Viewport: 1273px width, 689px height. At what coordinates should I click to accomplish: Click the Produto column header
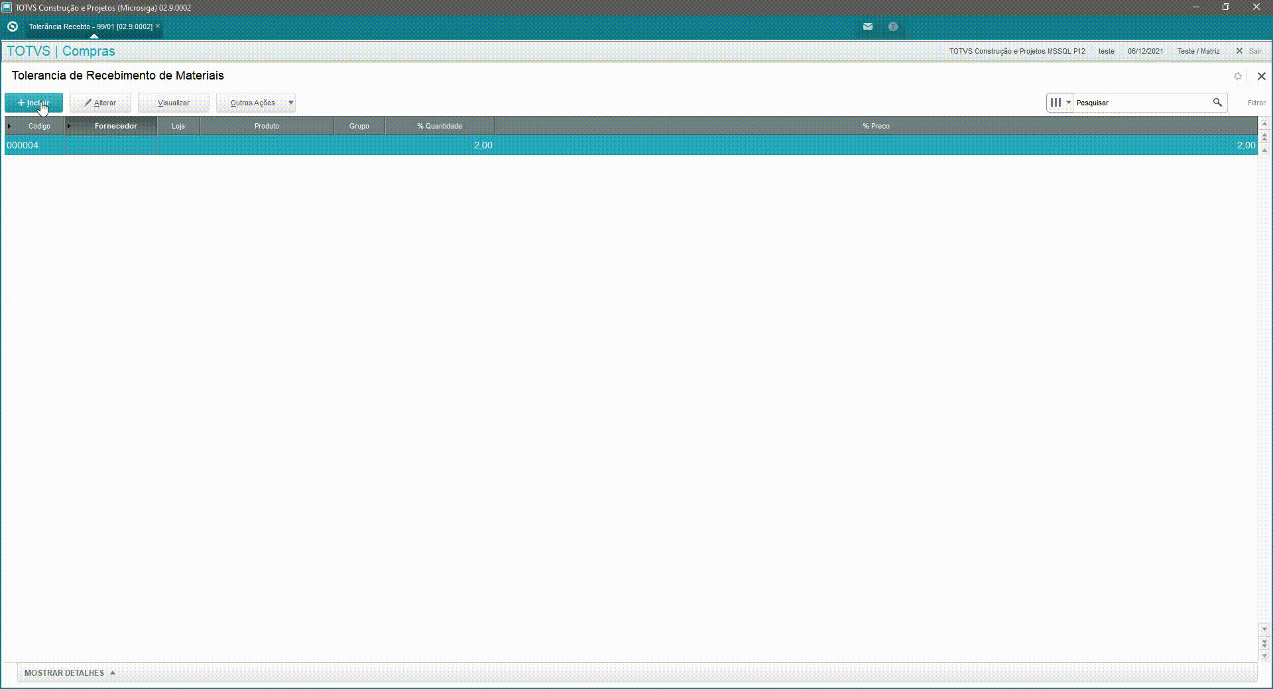(x=267, y=126)
